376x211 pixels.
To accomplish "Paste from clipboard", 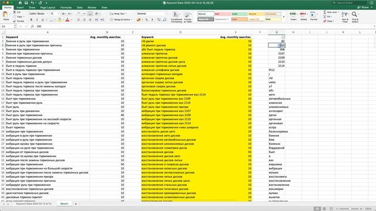I will pyautogui.click(x=5, y=16).
